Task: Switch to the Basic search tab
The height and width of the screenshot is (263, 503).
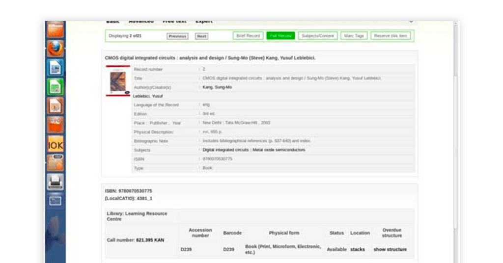Action: 112,22
